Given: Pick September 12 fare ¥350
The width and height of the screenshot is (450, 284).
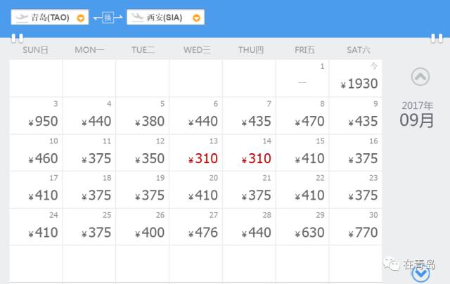Looking at the screenshot, I should [x=143, y=153].
